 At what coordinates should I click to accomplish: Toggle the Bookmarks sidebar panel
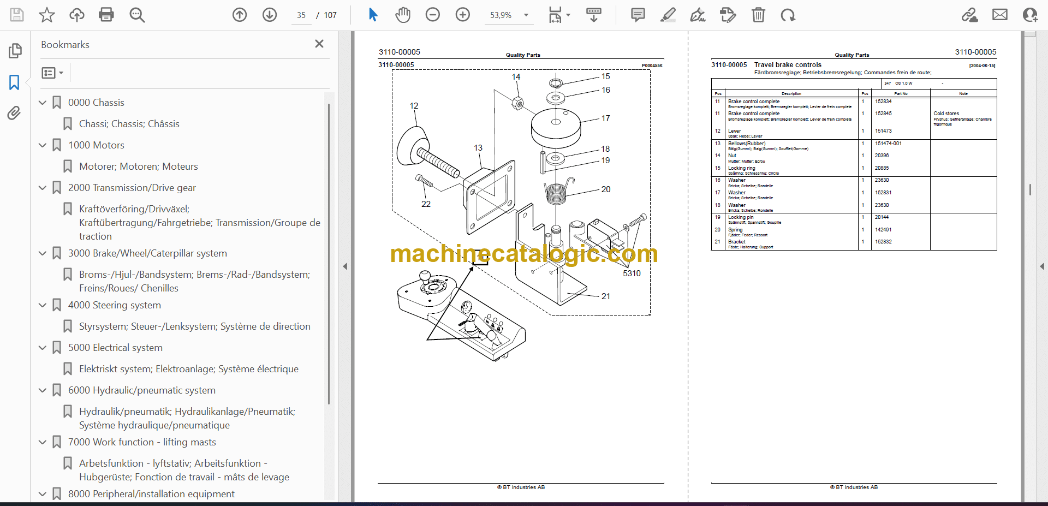point(14,82)
